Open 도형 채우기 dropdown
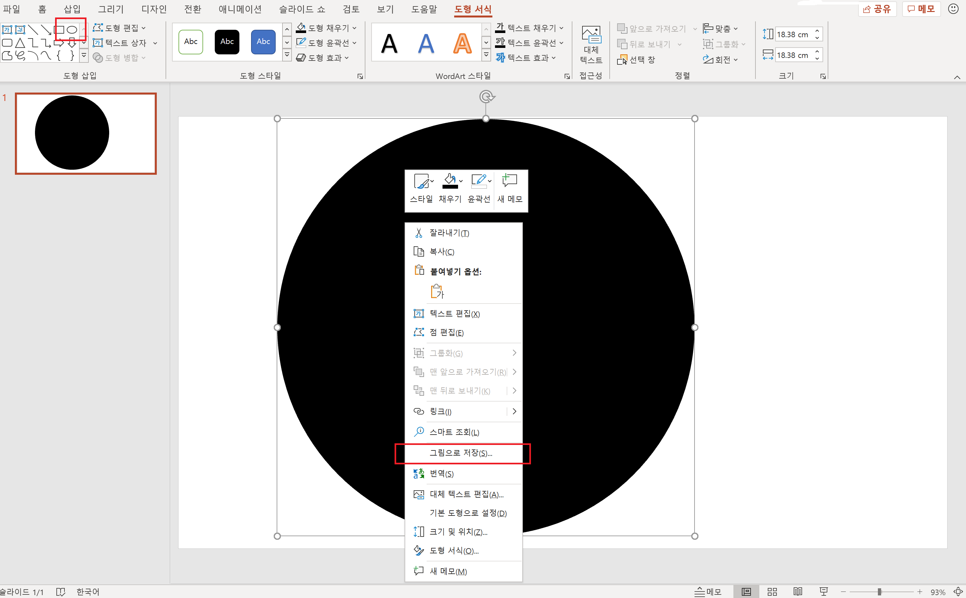Screen dimensions: 966x598 [x=327, y=28]
